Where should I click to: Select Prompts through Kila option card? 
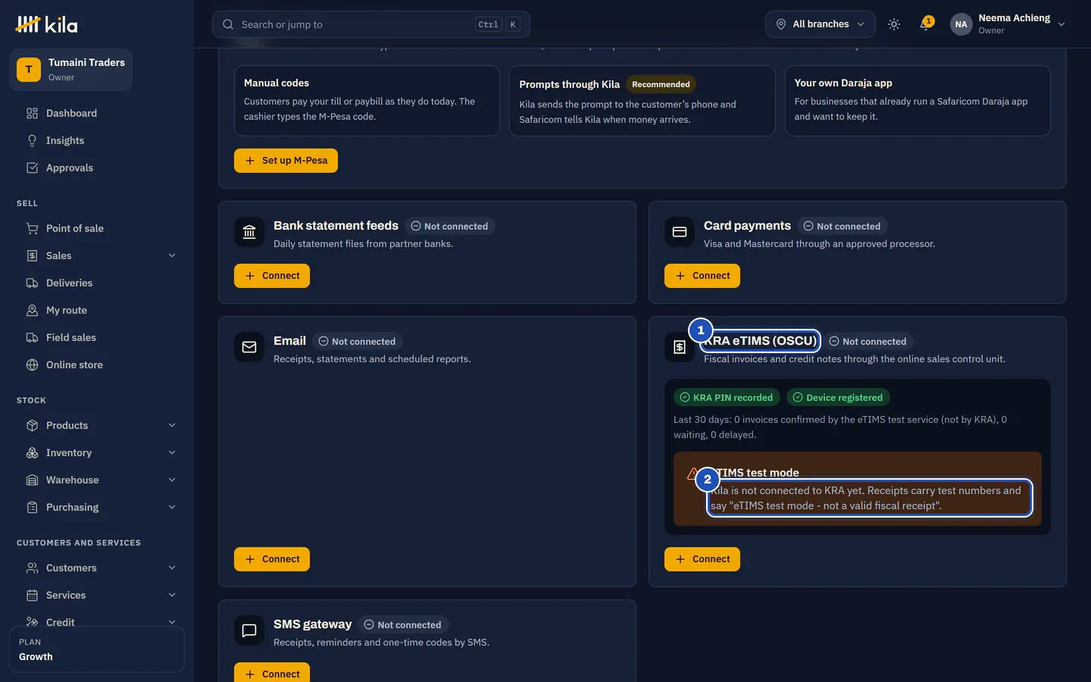tap(642, 101)
